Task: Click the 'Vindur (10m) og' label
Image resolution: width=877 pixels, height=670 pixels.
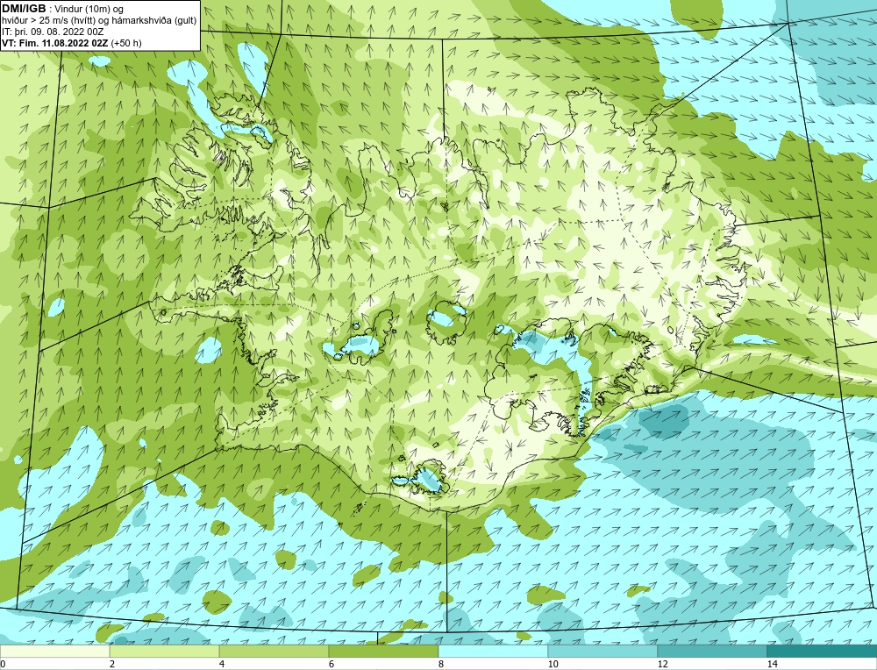Action: (89, 9)
